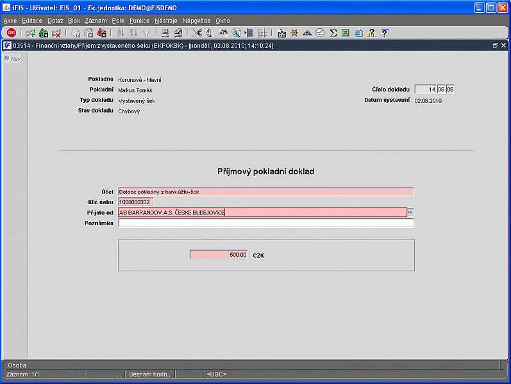Click the printer icon in toolbar
This screenshot has height=384, width=511.
[165, 33]
